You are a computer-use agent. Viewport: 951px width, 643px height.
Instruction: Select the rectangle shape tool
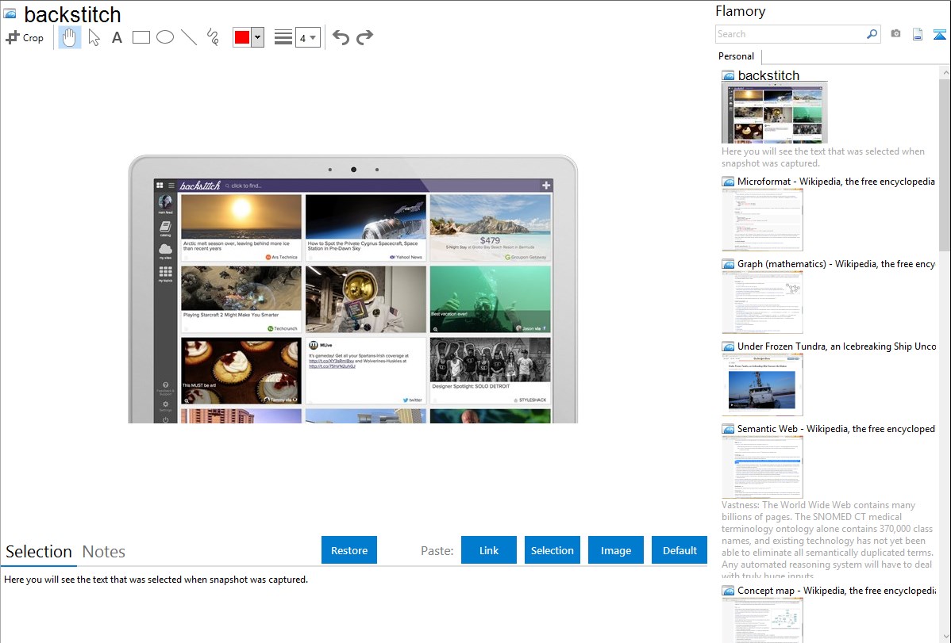tap(141, 37)
